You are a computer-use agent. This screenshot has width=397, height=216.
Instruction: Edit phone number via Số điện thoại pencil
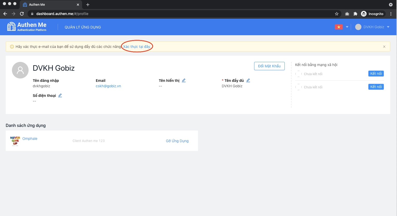coord(60,95)
